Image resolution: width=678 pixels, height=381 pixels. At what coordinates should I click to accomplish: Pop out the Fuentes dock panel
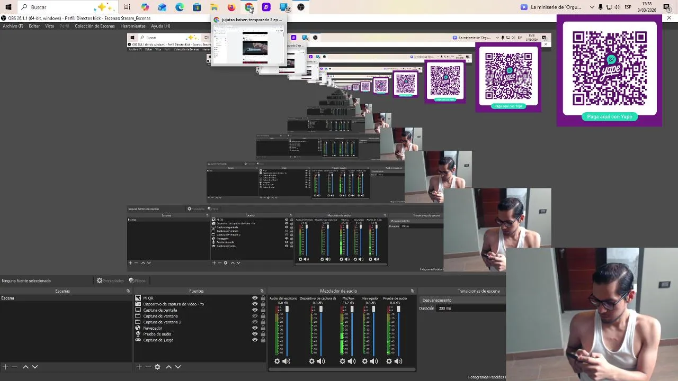262,291
